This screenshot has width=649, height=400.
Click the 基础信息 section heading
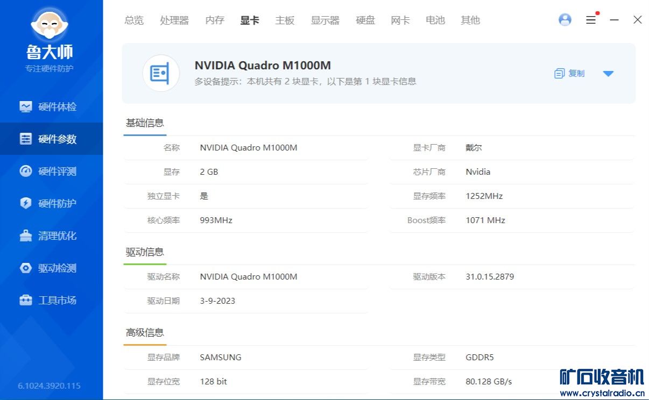click(145, 123)
